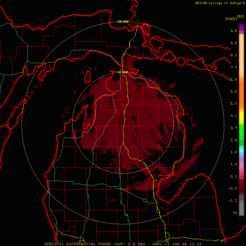The width and height of the screenshot is (246, 246).
Task: Click the 0.2 value on color scale
Action: (x=234, y=176)
